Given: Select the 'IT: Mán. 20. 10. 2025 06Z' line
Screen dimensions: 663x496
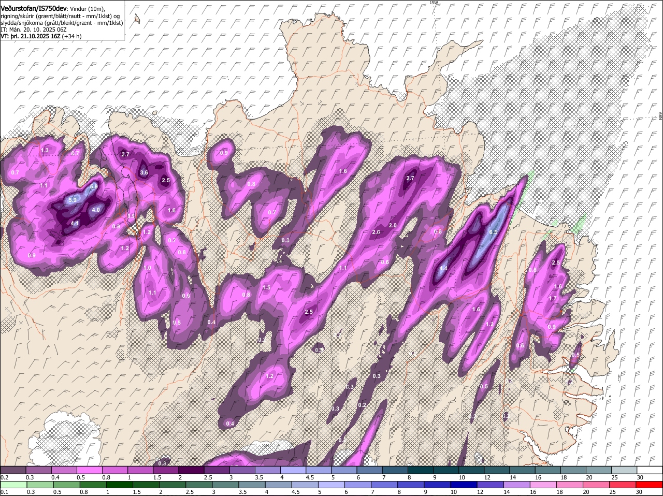Looking at the screenshot, I should [33, 30].
